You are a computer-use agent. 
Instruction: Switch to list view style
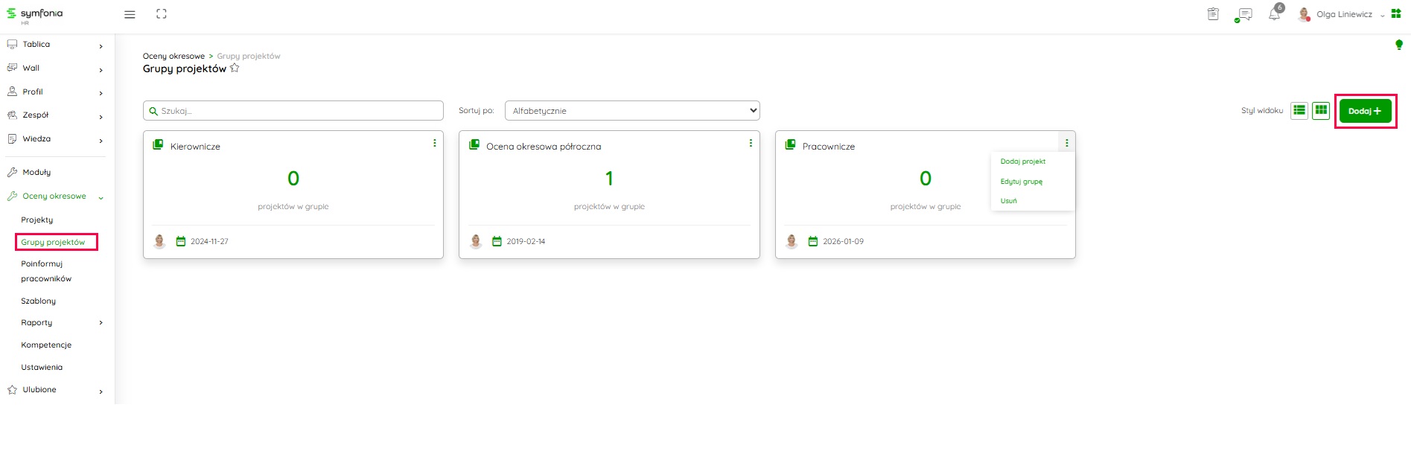pos(1299,110)
